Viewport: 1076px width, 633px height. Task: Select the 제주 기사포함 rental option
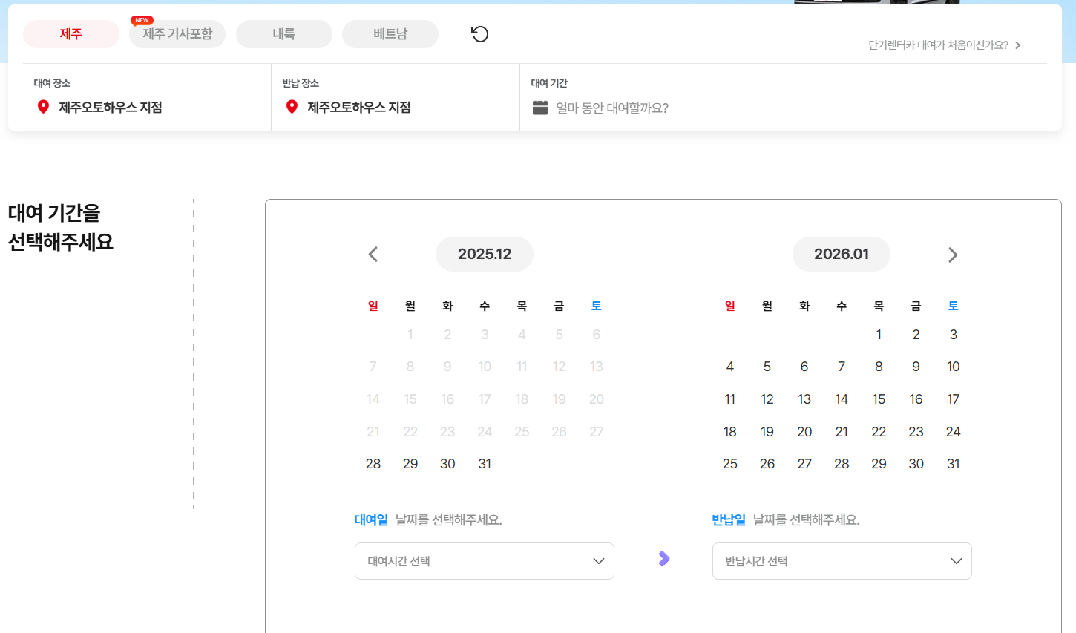click(177, 35)
